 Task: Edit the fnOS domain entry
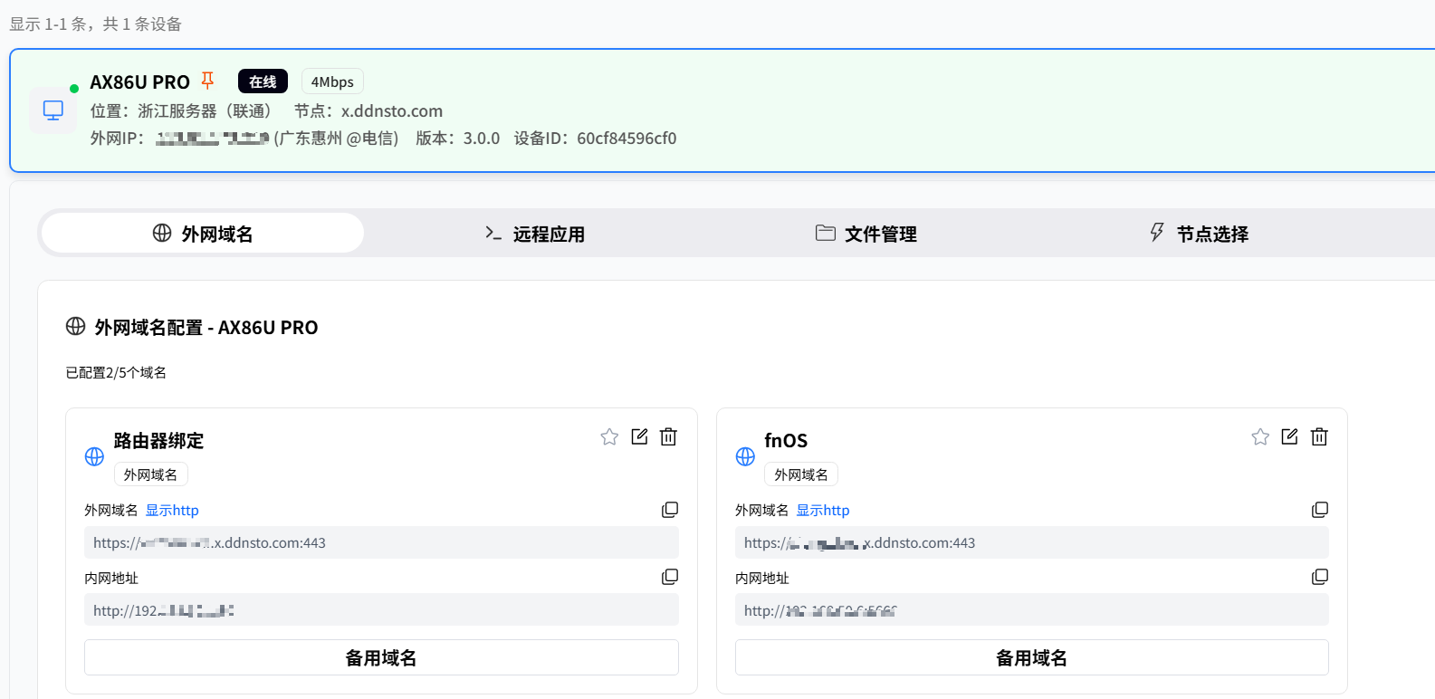(1289, 437)
